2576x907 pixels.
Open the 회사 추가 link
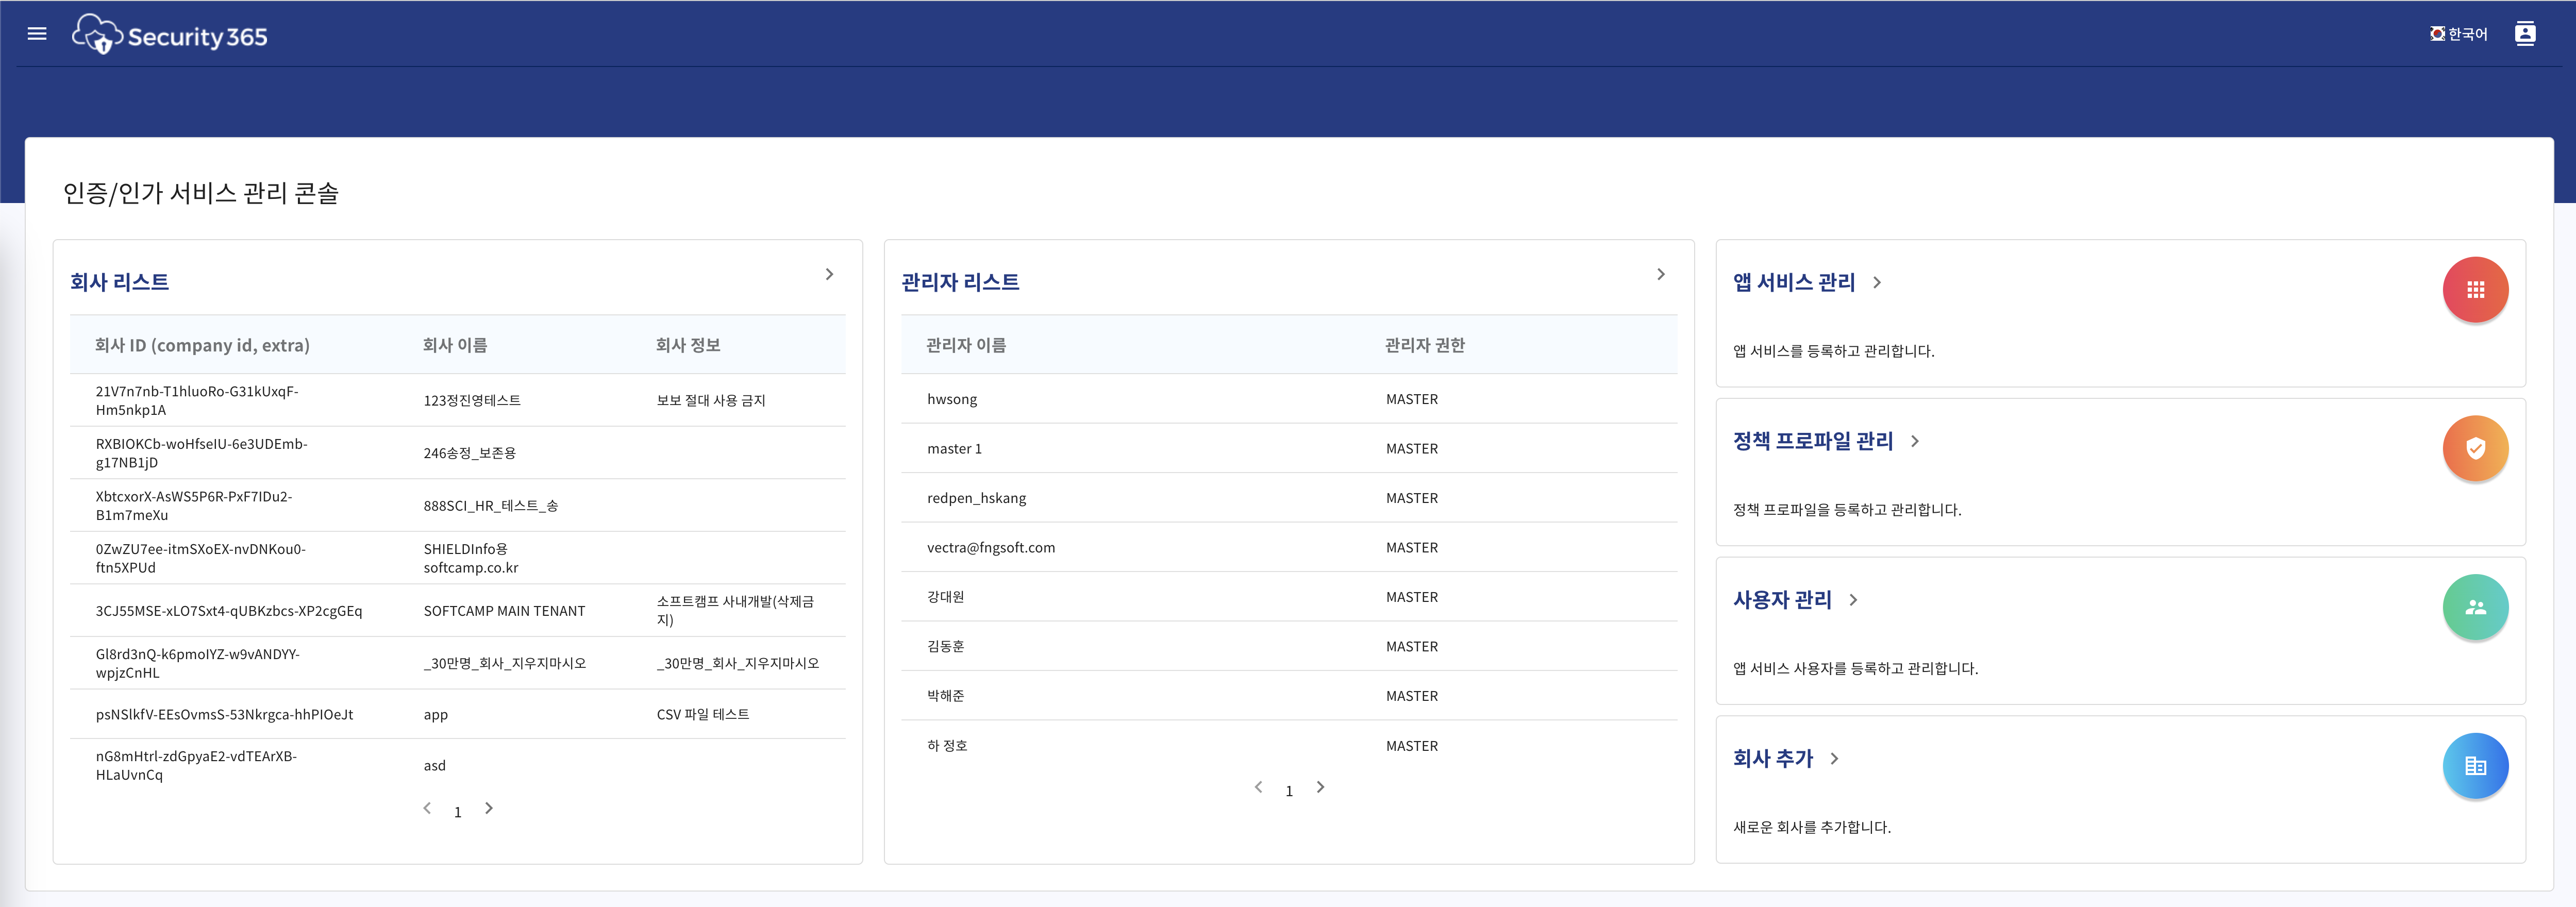coord(1772,758)
